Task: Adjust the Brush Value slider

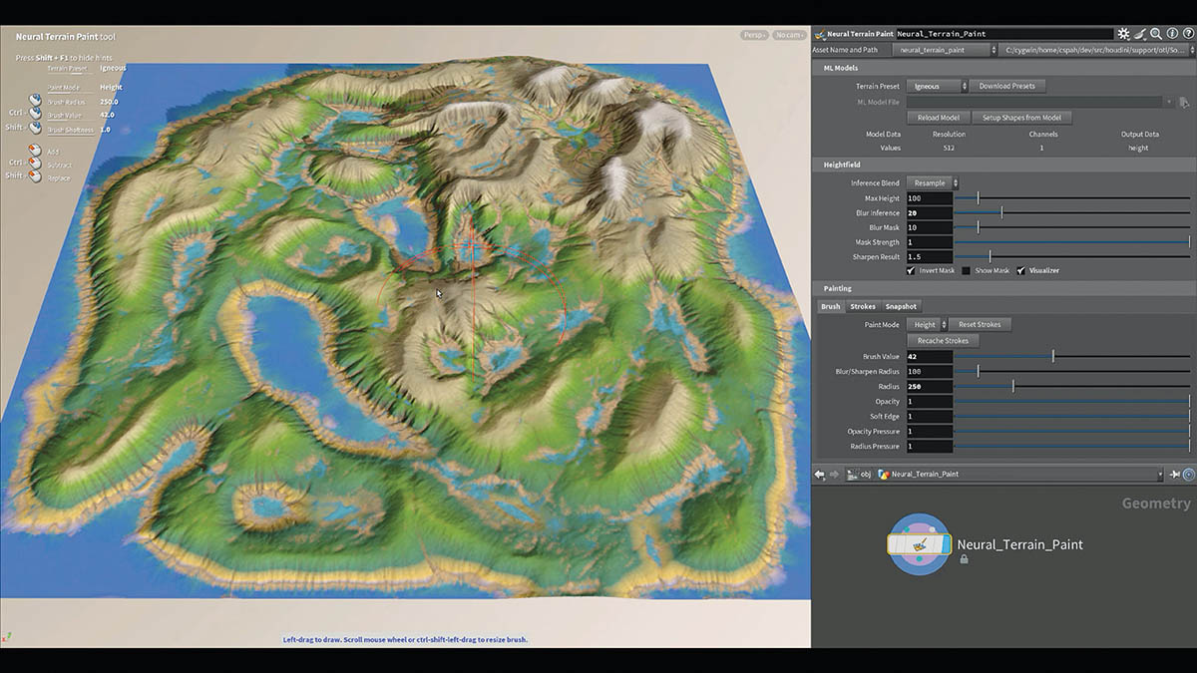Action: [1072, 357]
